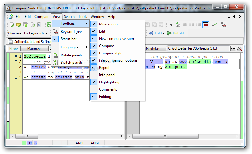Open the Search menu
Image resolution: width=252 pixels, height=154 pixels.
pos(69,17)
